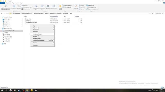Open the File ribbon tab
165x92 pixels.
click(x=2, y=3)
